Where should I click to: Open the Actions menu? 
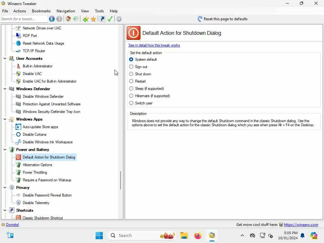20,11
